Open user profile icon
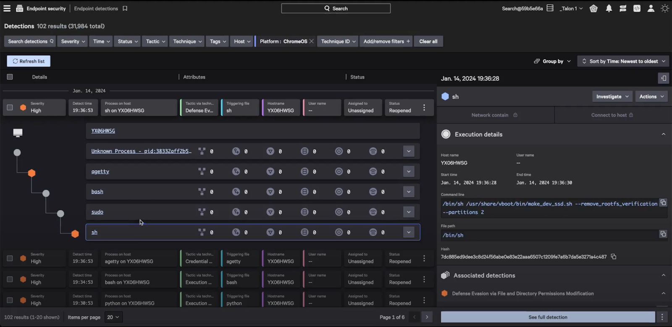Viewport: 672px width, 327px height. 651,8
